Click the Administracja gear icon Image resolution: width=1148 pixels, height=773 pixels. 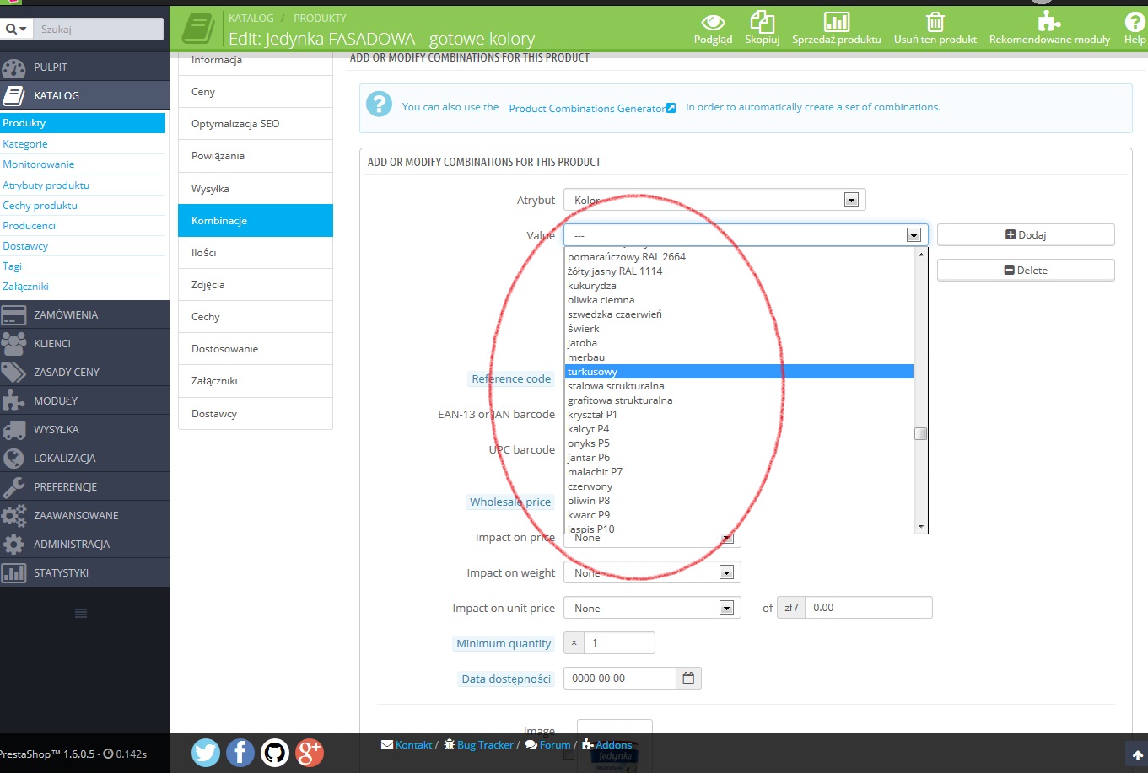coord(14,544)
